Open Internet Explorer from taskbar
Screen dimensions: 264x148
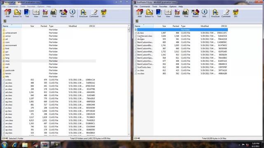15,145
